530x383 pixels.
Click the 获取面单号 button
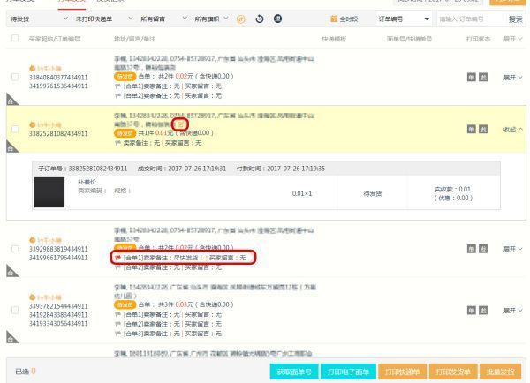coord(293,371)
